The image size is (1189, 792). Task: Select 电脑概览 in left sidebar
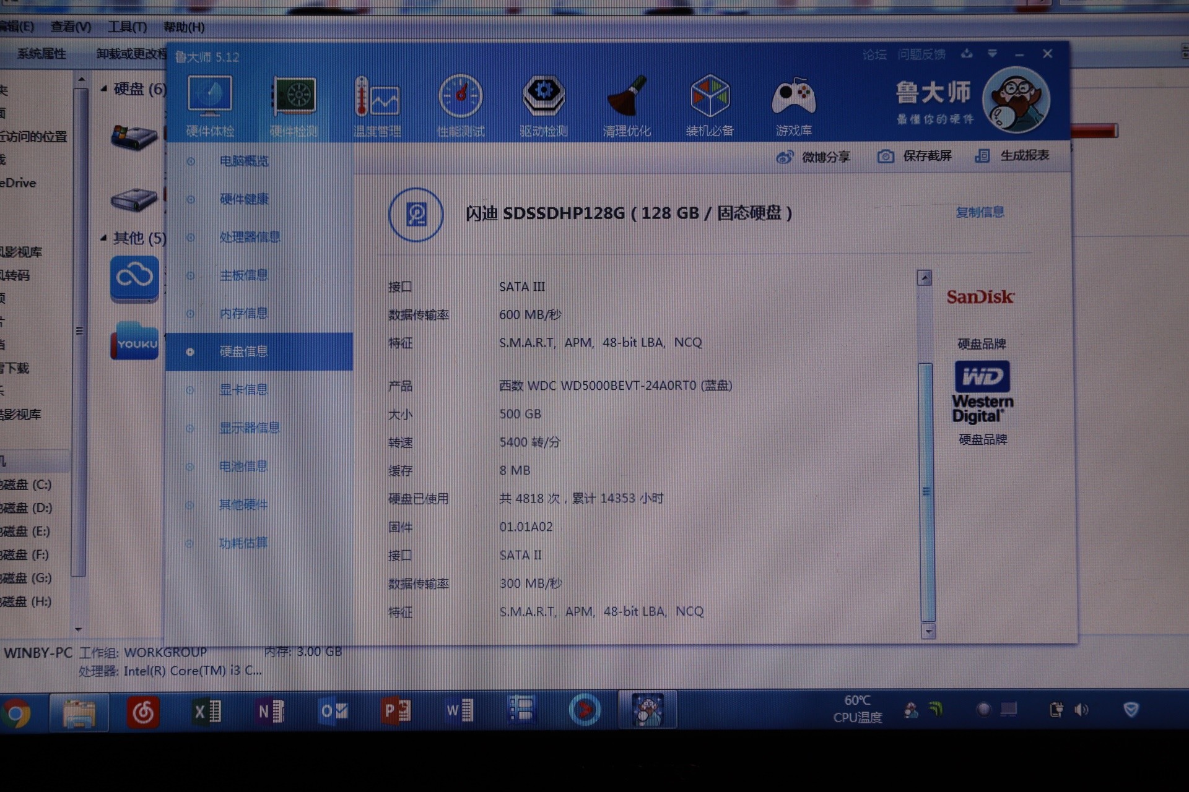[244, 161]
